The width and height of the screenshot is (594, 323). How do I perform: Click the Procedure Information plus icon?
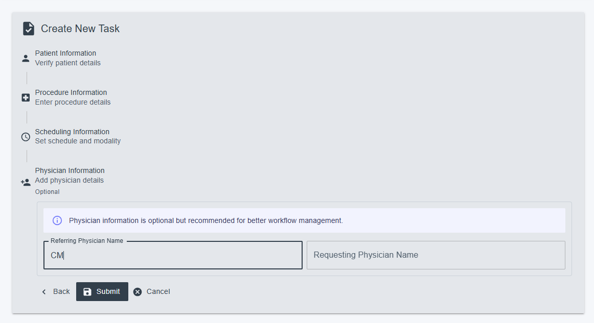(26, 97)
